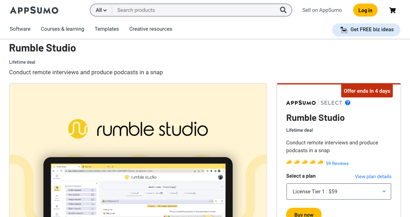
Task: Click the AppSumo logo
Action: point(34,10)
